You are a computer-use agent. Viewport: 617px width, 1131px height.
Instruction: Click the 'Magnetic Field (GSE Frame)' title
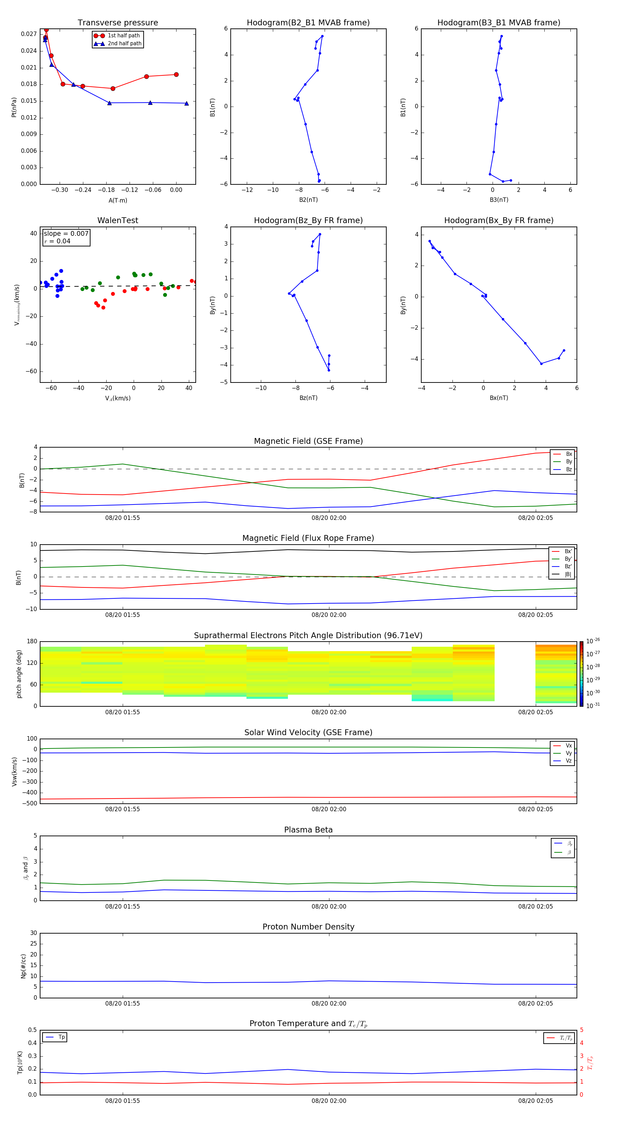308,441
